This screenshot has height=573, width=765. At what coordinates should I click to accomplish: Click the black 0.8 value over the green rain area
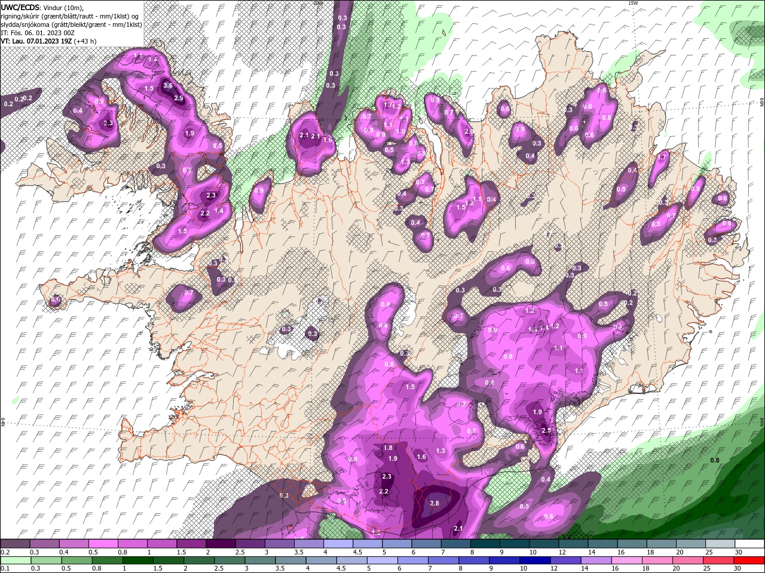click(714, 460)
